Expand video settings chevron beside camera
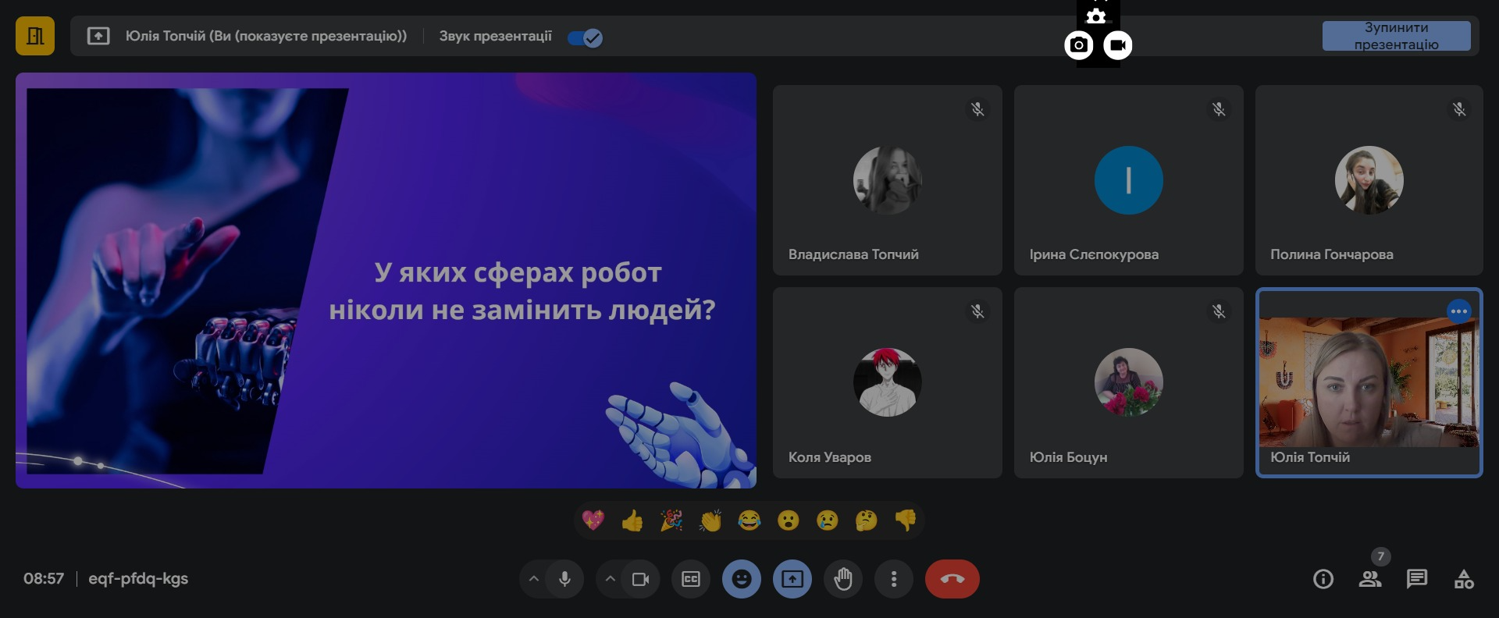Viewport: 1499px width, 618px height. (x=611, y=579)
